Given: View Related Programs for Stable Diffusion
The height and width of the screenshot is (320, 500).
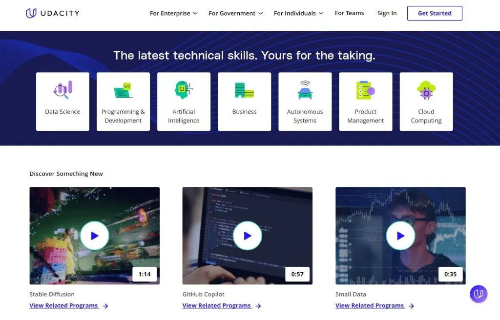Looking at the screenshot, I should 63,305.
